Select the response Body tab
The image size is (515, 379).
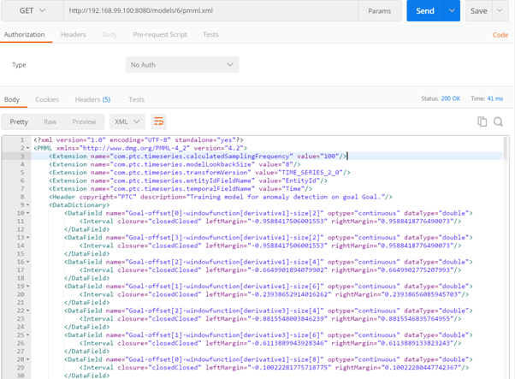coord(12,99)
